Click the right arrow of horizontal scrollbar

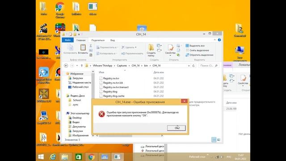162,136
